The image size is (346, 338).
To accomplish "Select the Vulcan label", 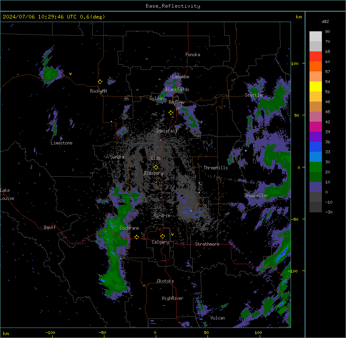I will (218, 318).
